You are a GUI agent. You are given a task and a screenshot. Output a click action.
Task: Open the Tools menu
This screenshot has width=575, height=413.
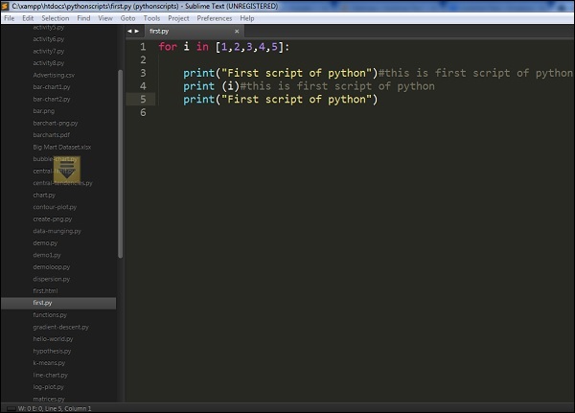click(x=151, y=18)
